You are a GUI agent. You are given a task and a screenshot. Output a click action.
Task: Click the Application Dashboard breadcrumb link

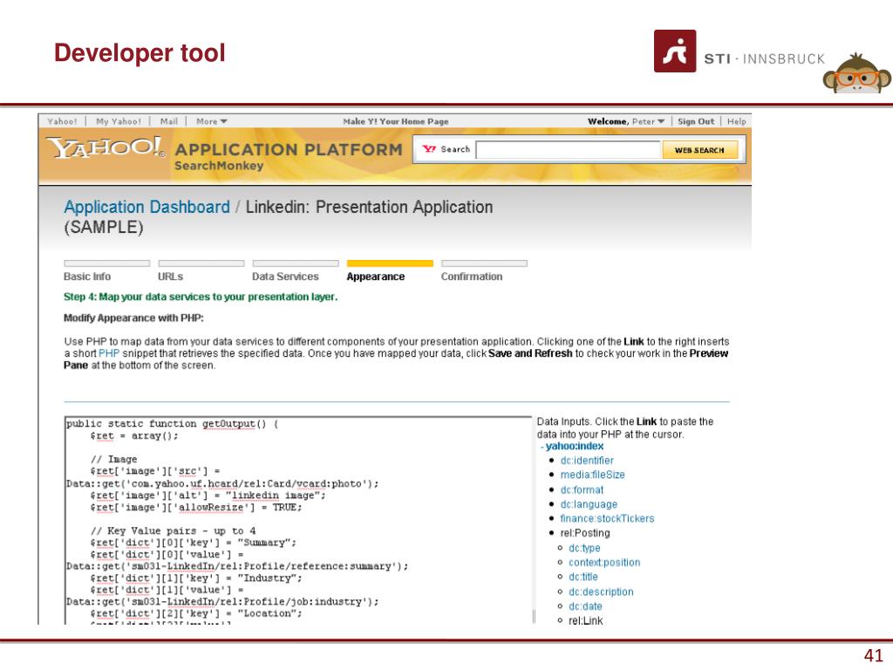[147, 208]
